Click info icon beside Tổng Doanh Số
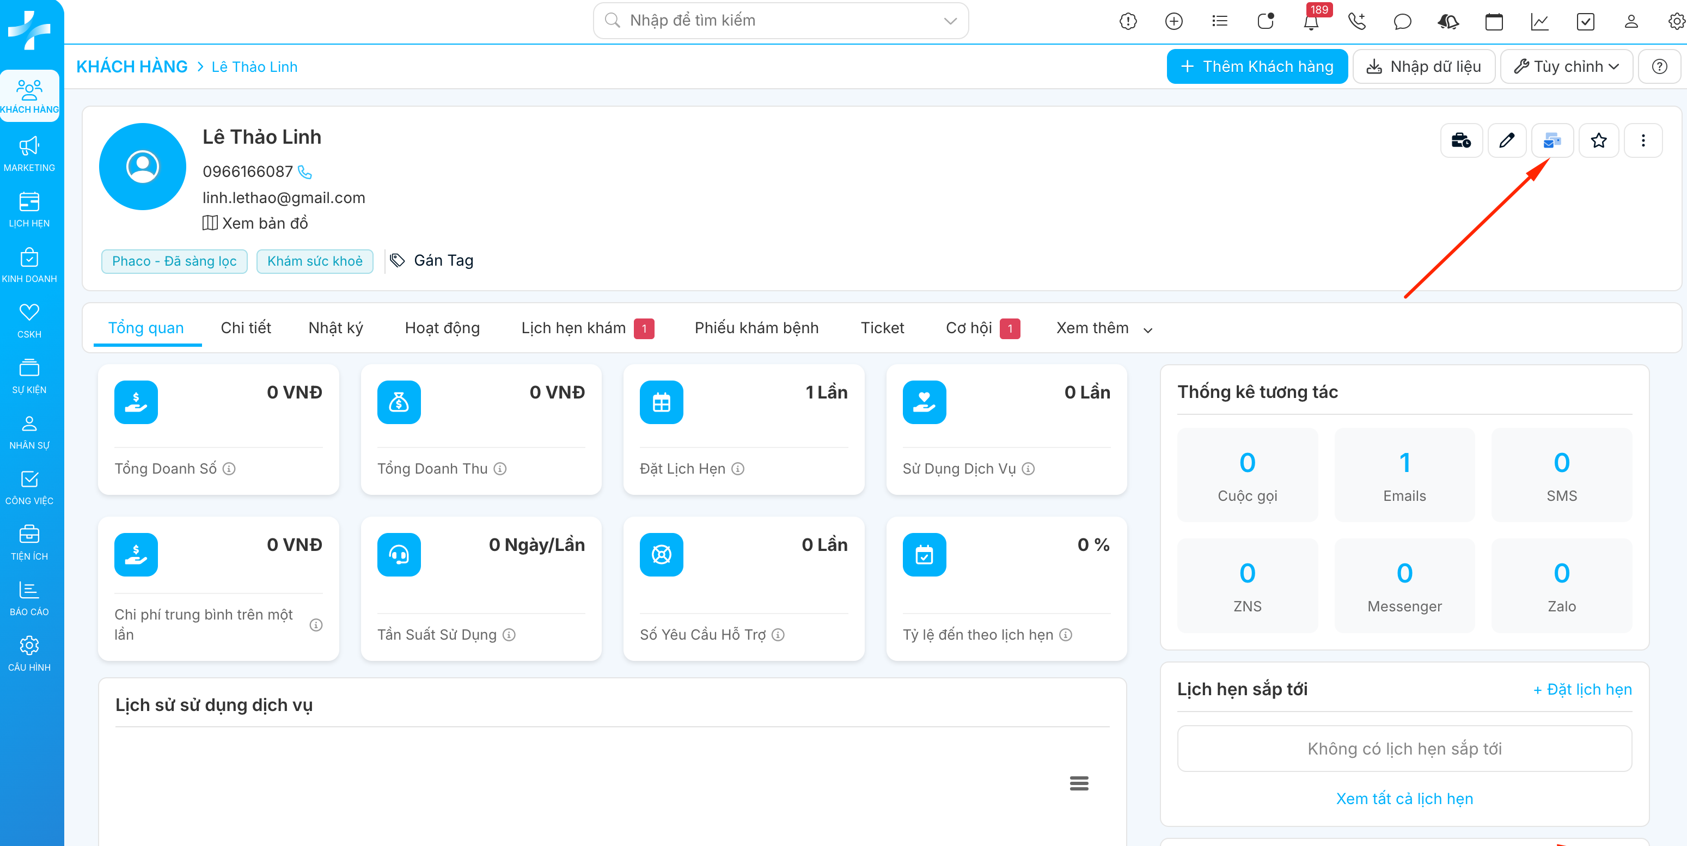 pos(229,469)
